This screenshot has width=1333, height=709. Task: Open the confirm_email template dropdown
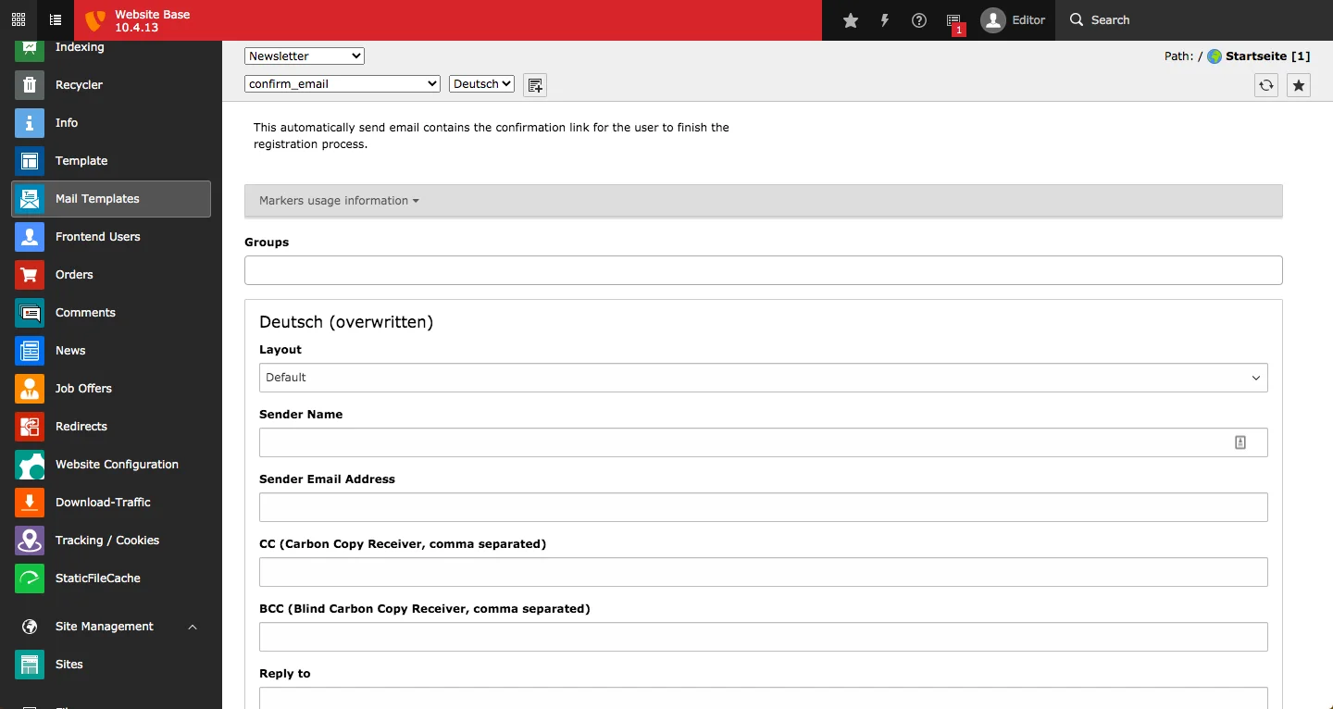[x=342, y=83]
